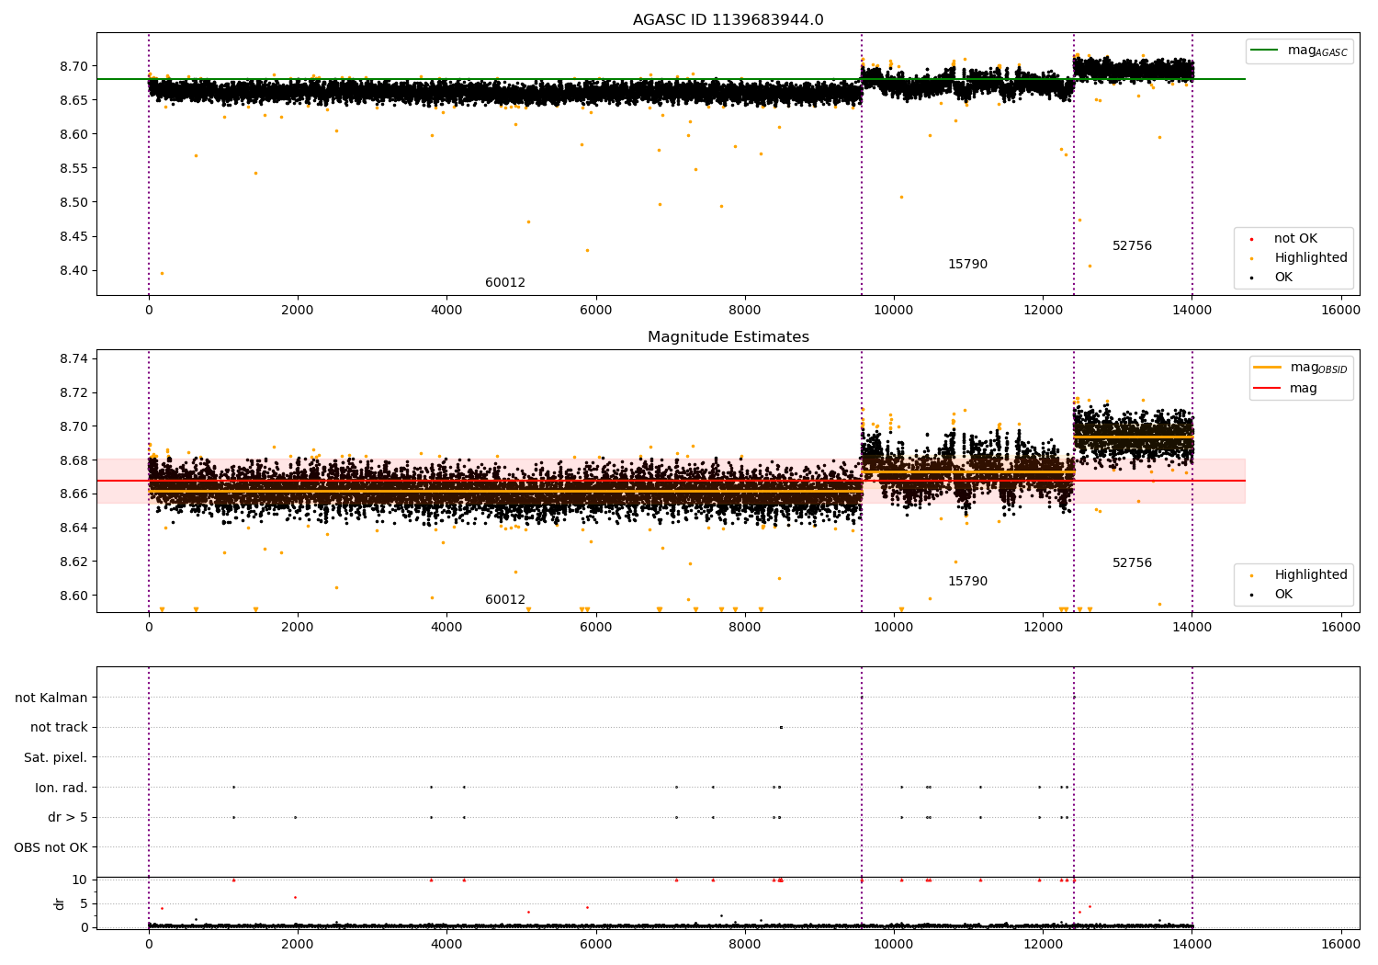Click the 'not Kalman' row label

51,698
